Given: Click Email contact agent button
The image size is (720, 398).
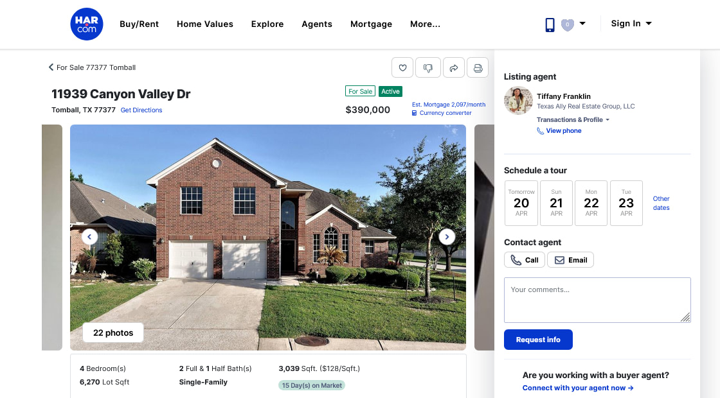Looking at the screenshot, I should [570, 260].
